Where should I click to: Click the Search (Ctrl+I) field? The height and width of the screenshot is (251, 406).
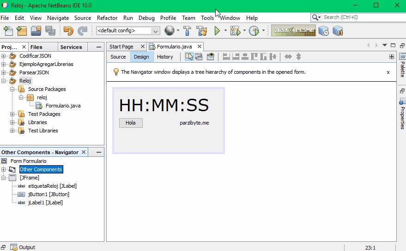point(358,18)
